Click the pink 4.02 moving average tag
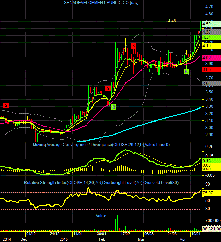 click(x=211, y=58)
